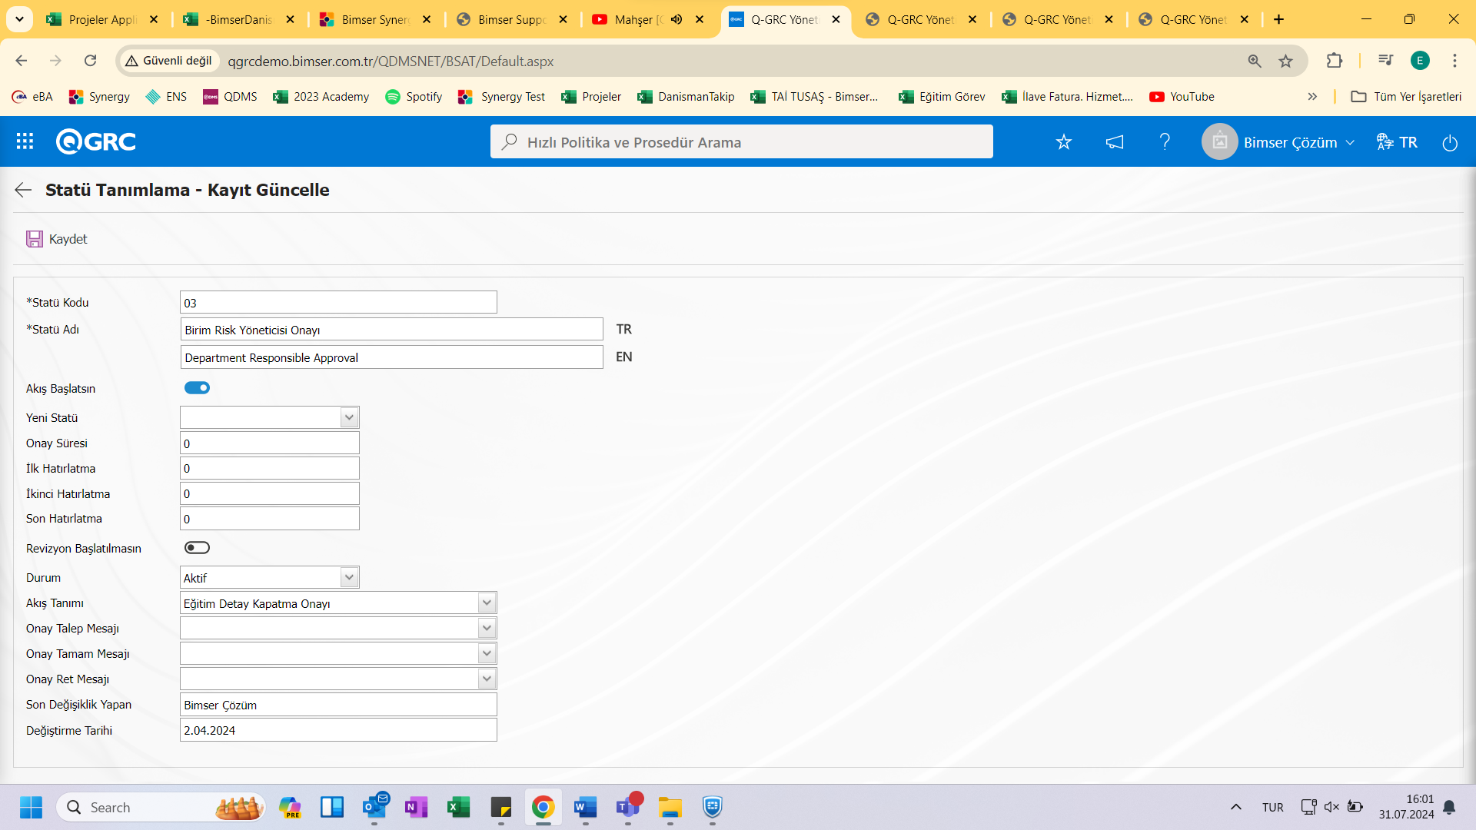Toggle the Revizyon Başlatılmasın switch off
This screenshot has height=830, width=1476.
click(x=197, y=547)
